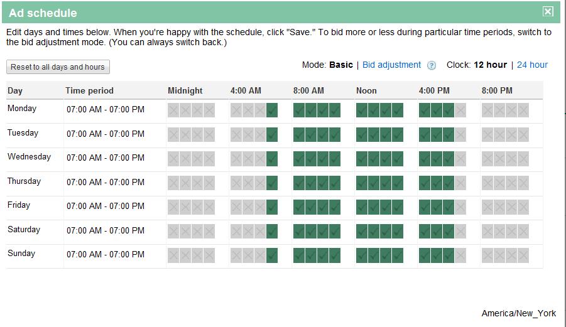
Task: Switch to Bid adjustment mode
Action: tap(391, 65)
